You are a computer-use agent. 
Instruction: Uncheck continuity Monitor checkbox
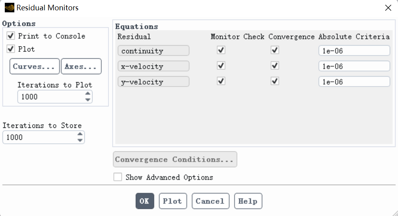click(x=221, y=50)
